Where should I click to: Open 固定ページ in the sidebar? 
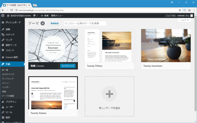coord(12,45)
